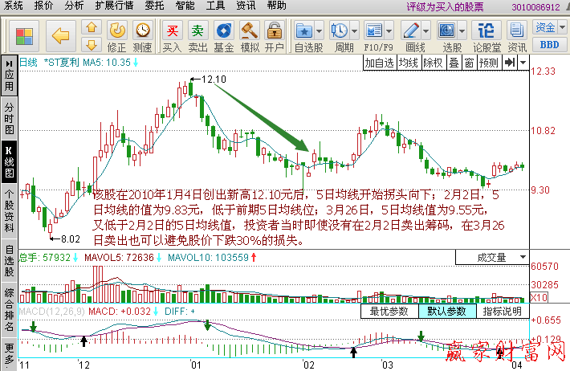Click the 评级为买入的股票 link

click(445, 6)
